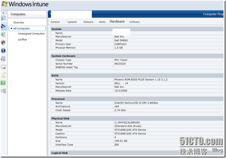Switch to the Updates tab
226x158 pixels.
72,22
